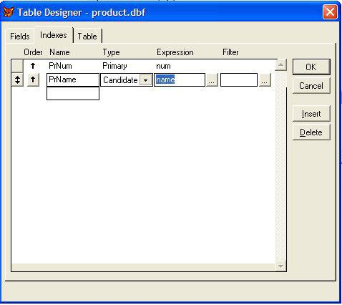Click the PrName index name field
Screen dimensions: 342x305
73,79
